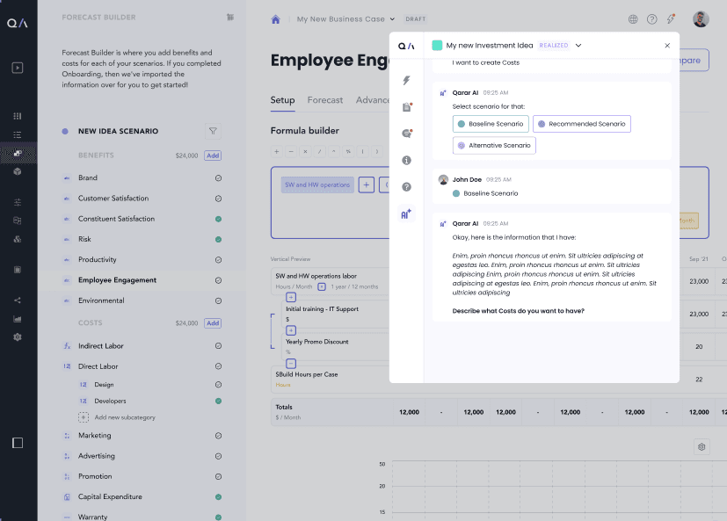Image resolution: width=727 pixels, height=521 pixels.
Task: Go to home via the house icon
Action: [x=276, y=19]
